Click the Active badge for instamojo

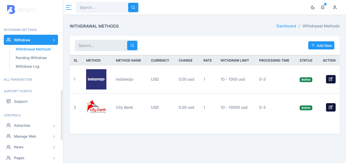[306, 80]
